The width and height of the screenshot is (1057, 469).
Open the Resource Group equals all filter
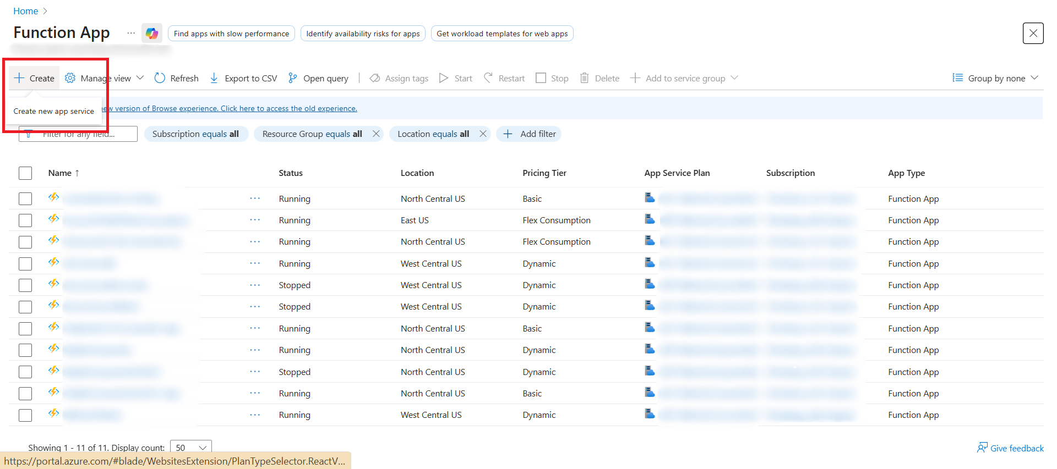tap(312, 134)
